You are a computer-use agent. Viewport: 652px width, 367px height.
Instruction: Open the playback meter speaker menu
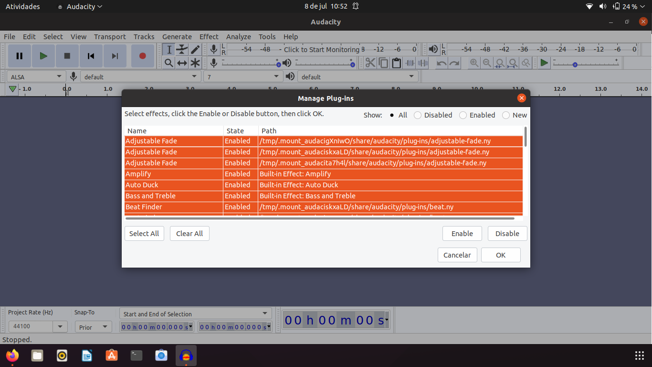[433, 49]
